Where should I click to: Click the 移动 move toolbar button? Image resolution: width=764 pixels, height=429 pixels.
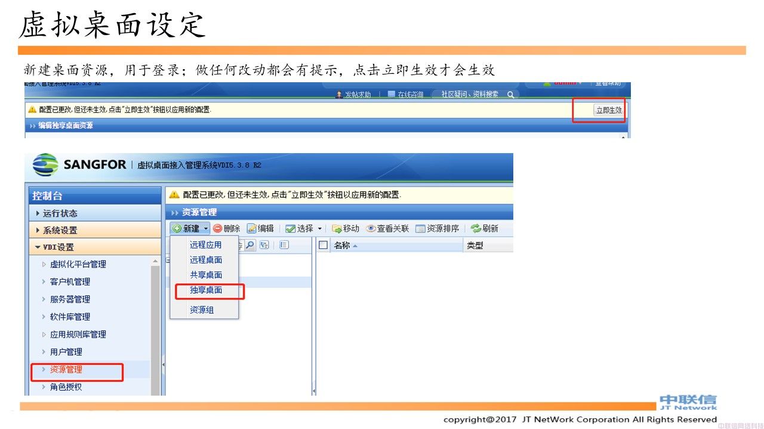(x=346, y=229)
